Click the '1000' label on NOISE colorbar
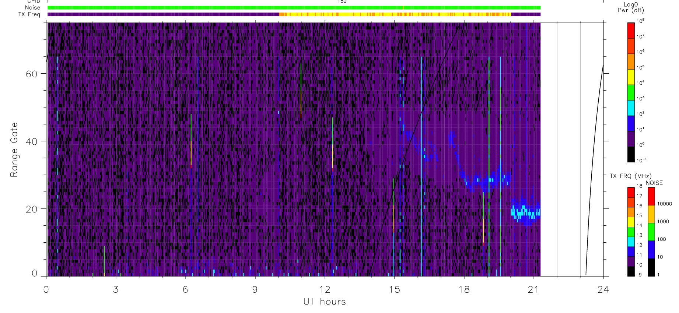 [663, 221]
